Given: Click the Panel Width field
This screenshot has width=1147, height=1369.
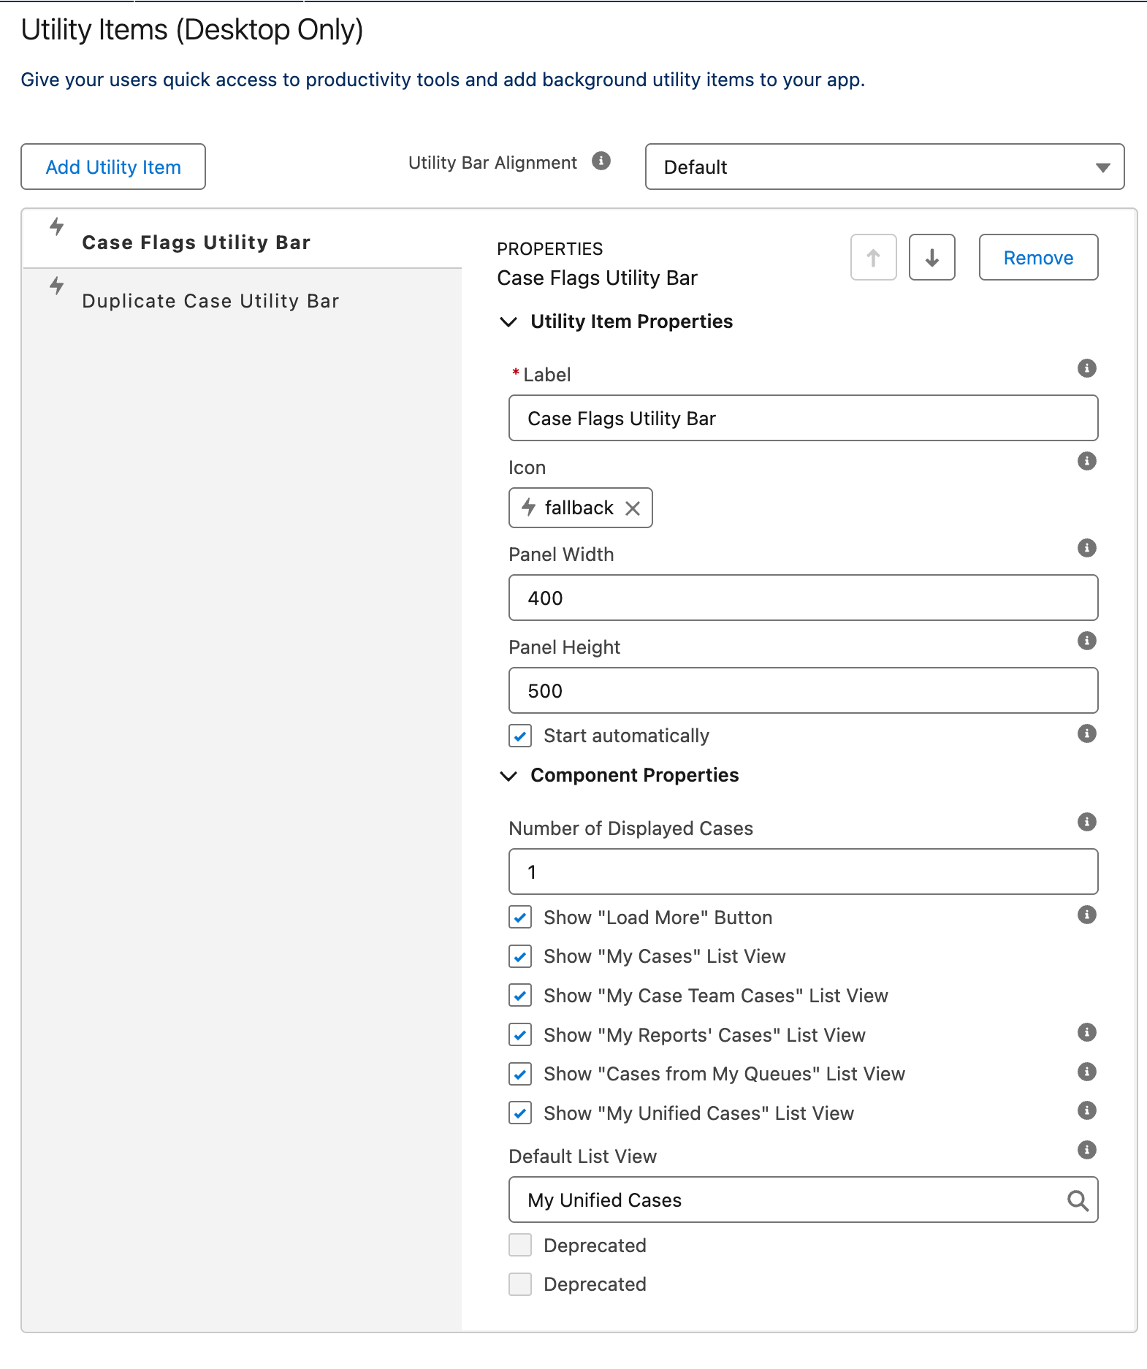Looking at the screenshot, I should tap(803, 598).
